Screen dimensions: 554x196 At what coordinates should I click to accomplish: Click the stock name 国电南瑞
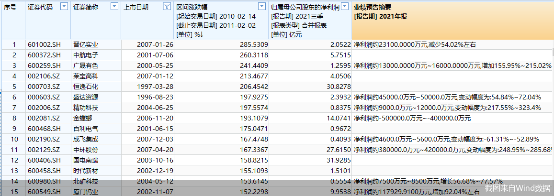point(86,160)
